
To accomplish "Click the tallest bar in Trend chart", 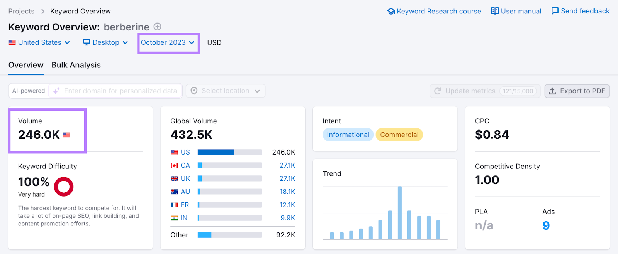I will tap(400, 213).
